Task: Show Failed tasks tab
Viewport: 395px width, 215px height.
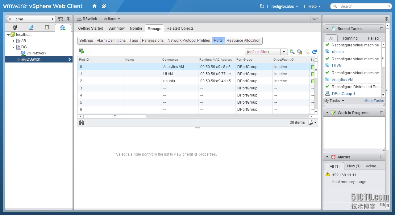Action: point(373,38)
